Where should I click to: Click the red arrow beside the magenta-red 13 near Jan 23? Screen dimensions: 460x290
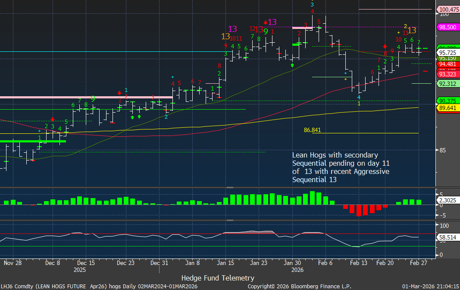266,22
